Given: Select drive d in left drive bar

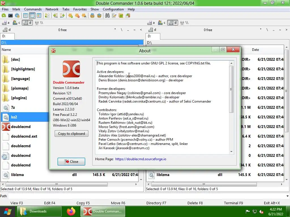Looking at the screenshot, I should [x=27, y=23].
